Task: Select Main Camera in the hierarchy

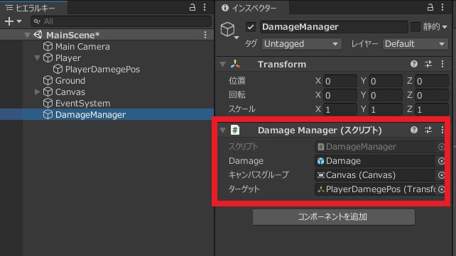Action: pos(82,46)
